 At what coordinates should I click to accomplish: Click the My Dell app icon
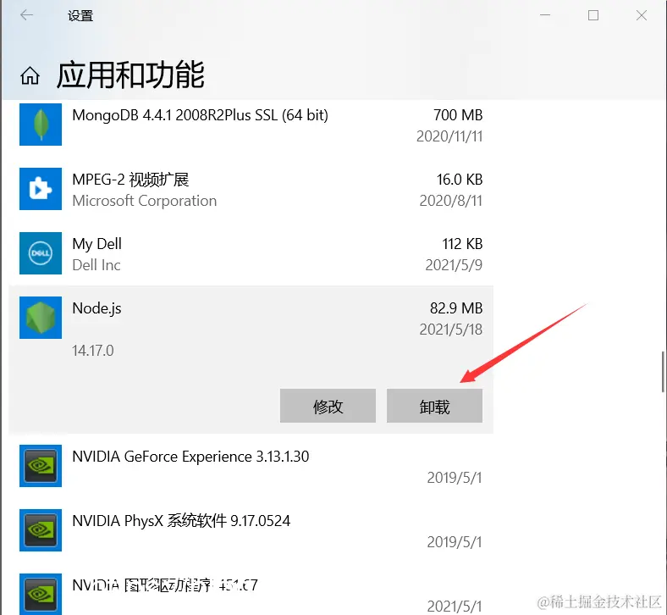click(x=41, y=252)
